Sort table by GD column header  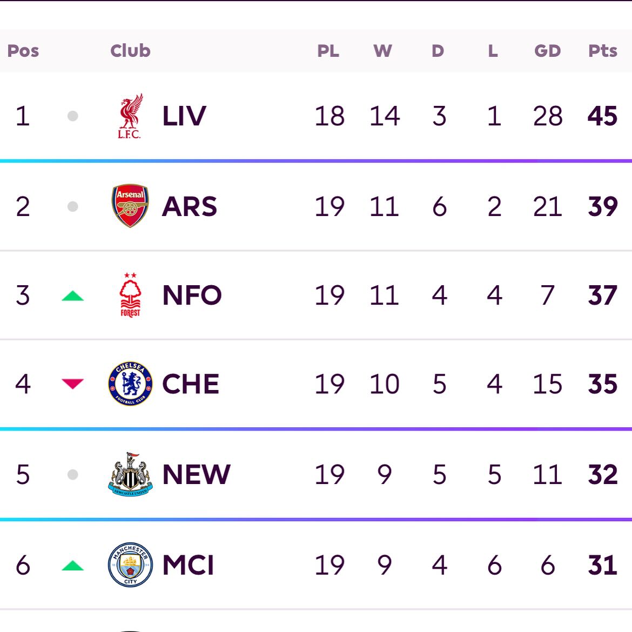(547, 51)
